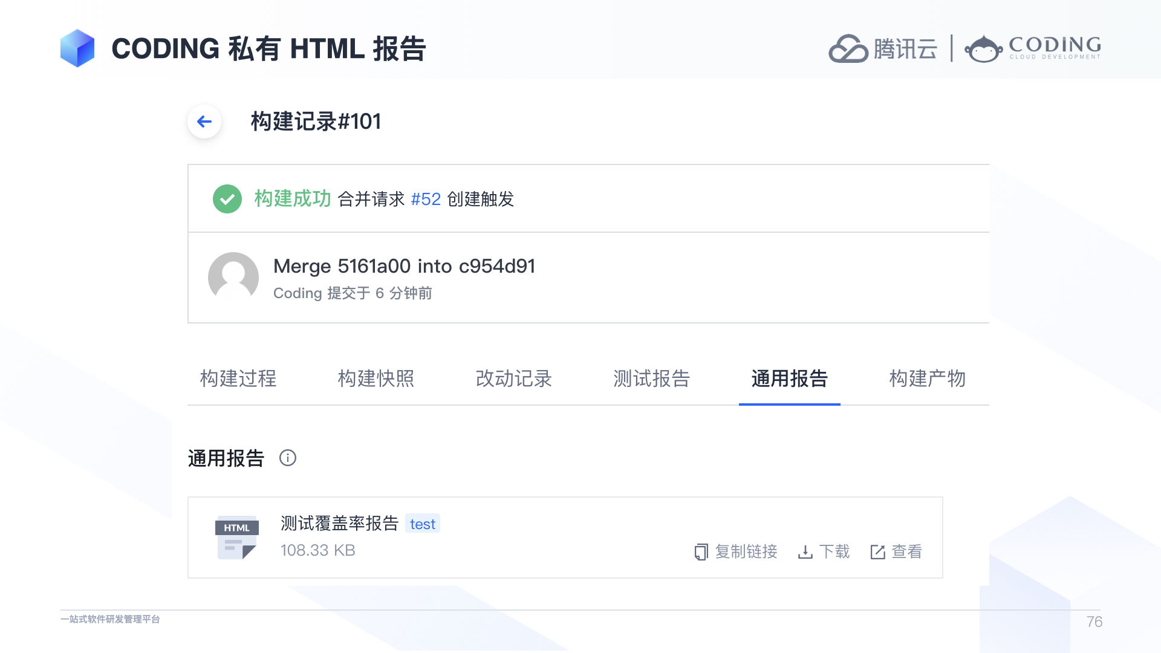Click the download arrow icon
1161x653 pixels.
(x=805, y=551)
